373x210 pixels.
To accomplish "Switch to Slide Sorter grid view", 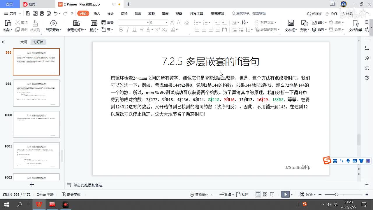I will click(x=265, y=194).
